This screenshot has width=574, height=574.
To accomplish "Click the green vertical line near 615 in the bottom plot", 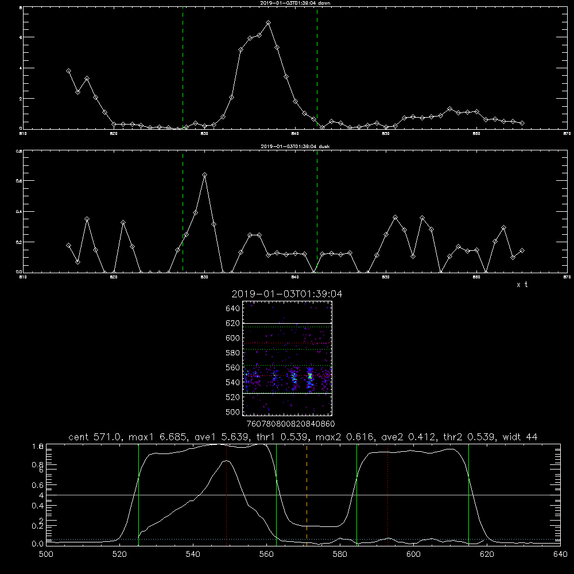I will point(468,495).
